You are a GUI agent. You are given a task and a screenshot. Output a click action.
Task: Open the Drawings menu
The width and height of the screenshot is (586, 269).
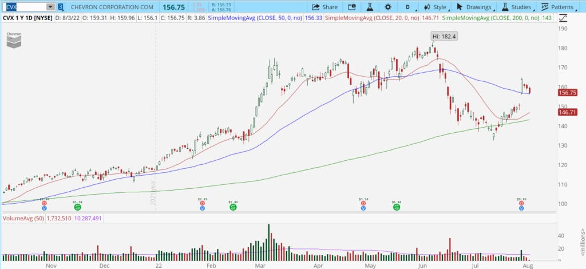coord(476,7)
